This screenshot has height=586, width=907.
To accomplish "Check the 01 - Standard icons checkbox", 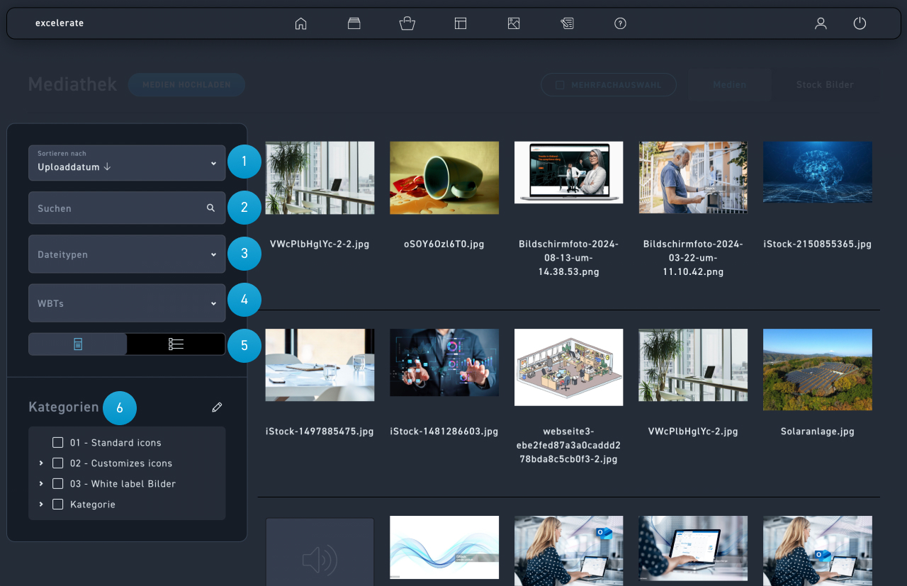I will click(x=58, y=443).
